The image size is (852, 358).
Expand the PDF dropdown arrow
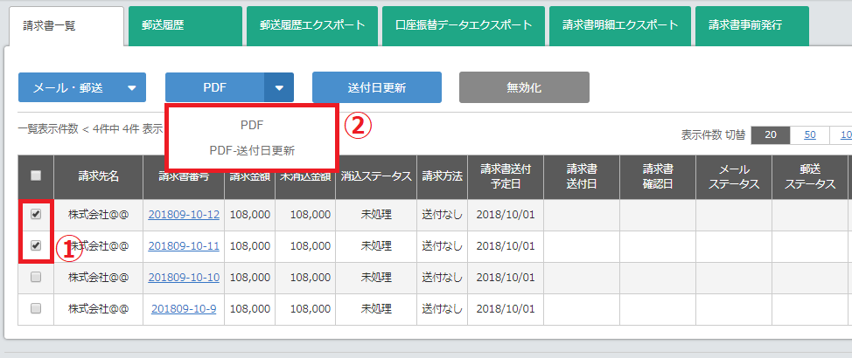279,87
